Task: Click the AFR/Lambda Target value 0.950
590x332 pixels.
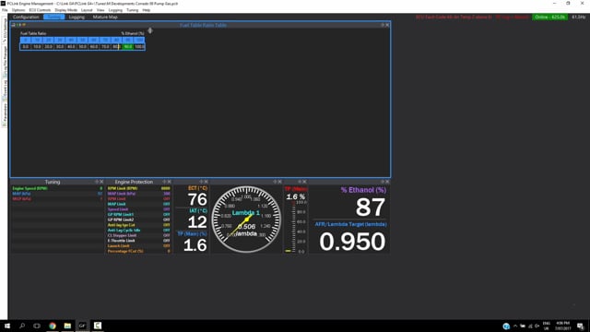Action: (x=352, y=242)
